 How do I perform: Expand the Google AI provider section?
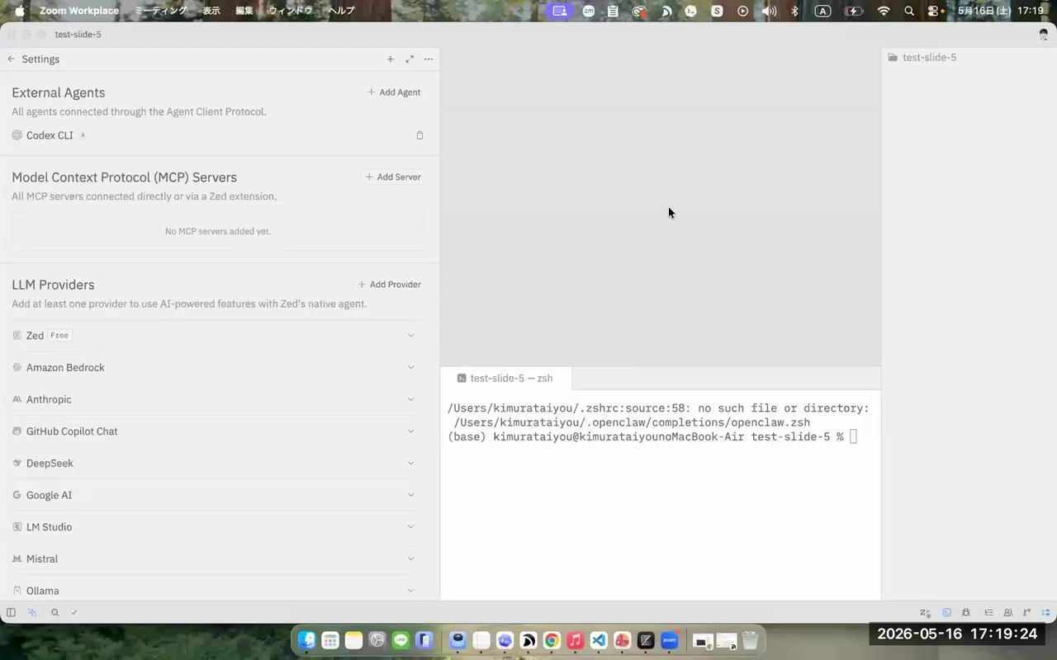217,495
